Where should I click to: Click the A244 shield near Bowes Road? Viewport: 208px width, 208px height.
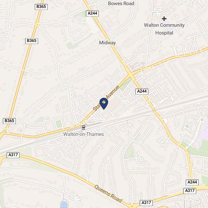click(x=92, y=13)
